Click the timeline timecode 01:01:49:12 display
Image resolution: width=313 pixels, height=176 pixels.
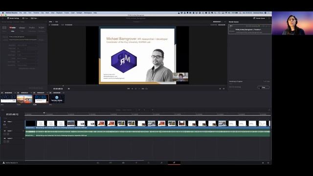[12, 114]
